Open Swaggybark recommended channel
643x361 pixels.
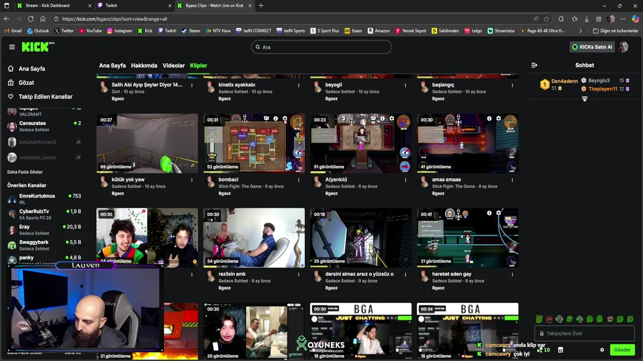tap(44, 245)
